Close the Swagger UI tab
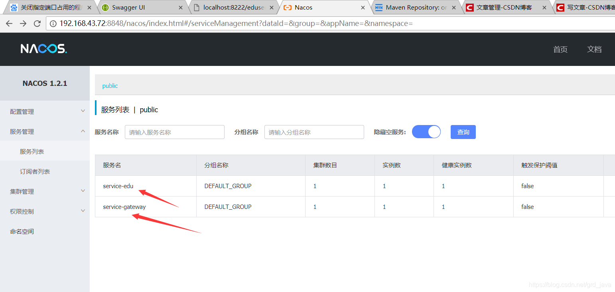 (181, 8)
